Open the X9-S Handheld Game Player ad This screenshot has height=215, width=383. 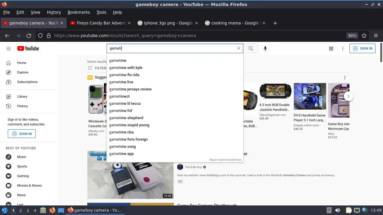[x=310, y=107]
